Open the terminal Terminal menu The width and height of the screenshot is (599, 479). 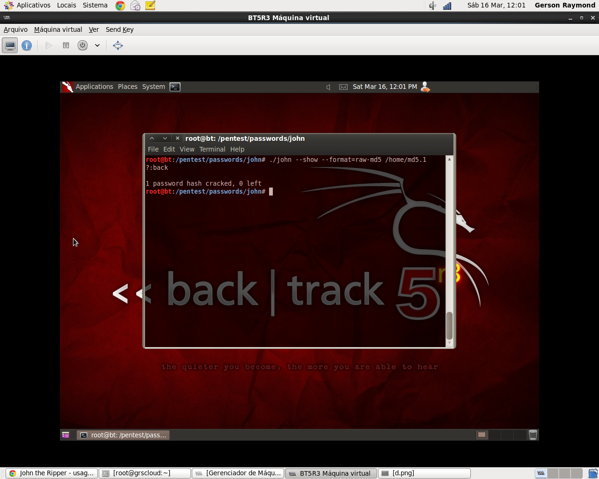coord(212,149)
